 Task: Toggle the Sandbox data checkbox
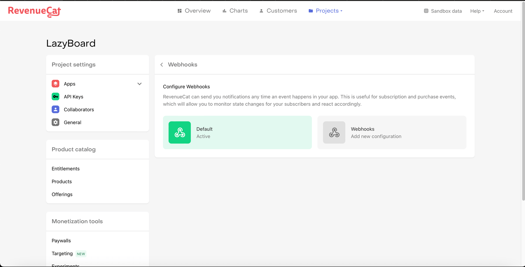tap(426, 11)
